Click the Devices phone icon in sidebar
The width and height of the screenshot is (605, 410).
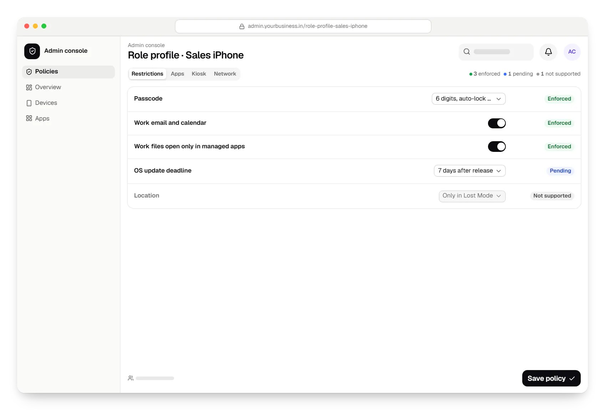pyautogui.click(x=29, y=103)
